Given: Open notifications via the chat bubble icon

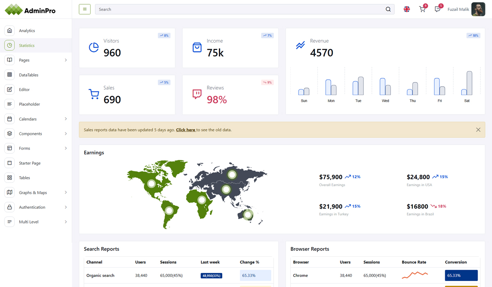Looking at the screenshot, I should point(437,9).
